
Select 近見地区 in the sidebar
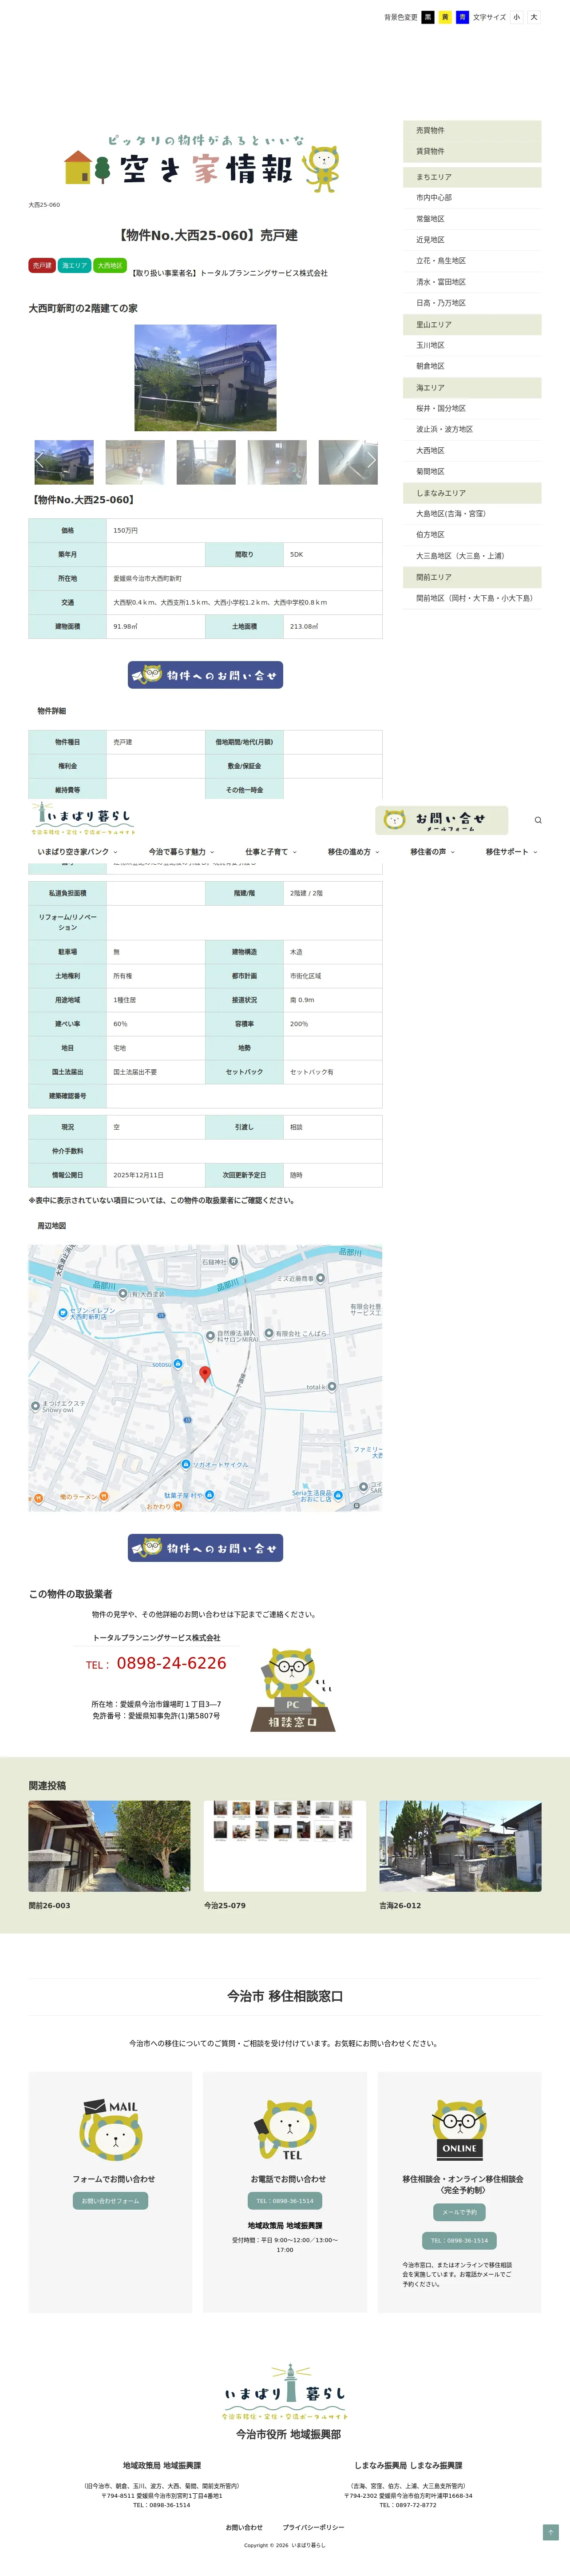click(472, 240)
